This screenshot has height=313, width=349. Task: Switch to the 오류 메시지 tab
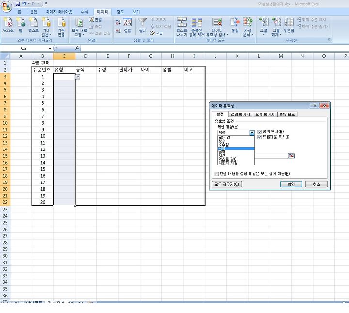[265, 115]
